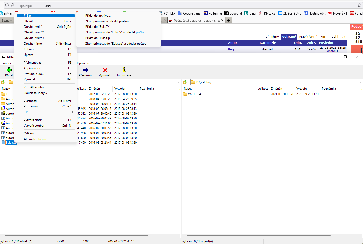Screen dimensions: 363x244
Task: Open the iDNES.cz bookmark
Action: coord(267,13)
